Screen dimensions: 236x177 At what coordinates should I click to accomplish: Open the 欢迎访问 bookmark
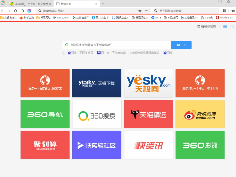point(171,18)
